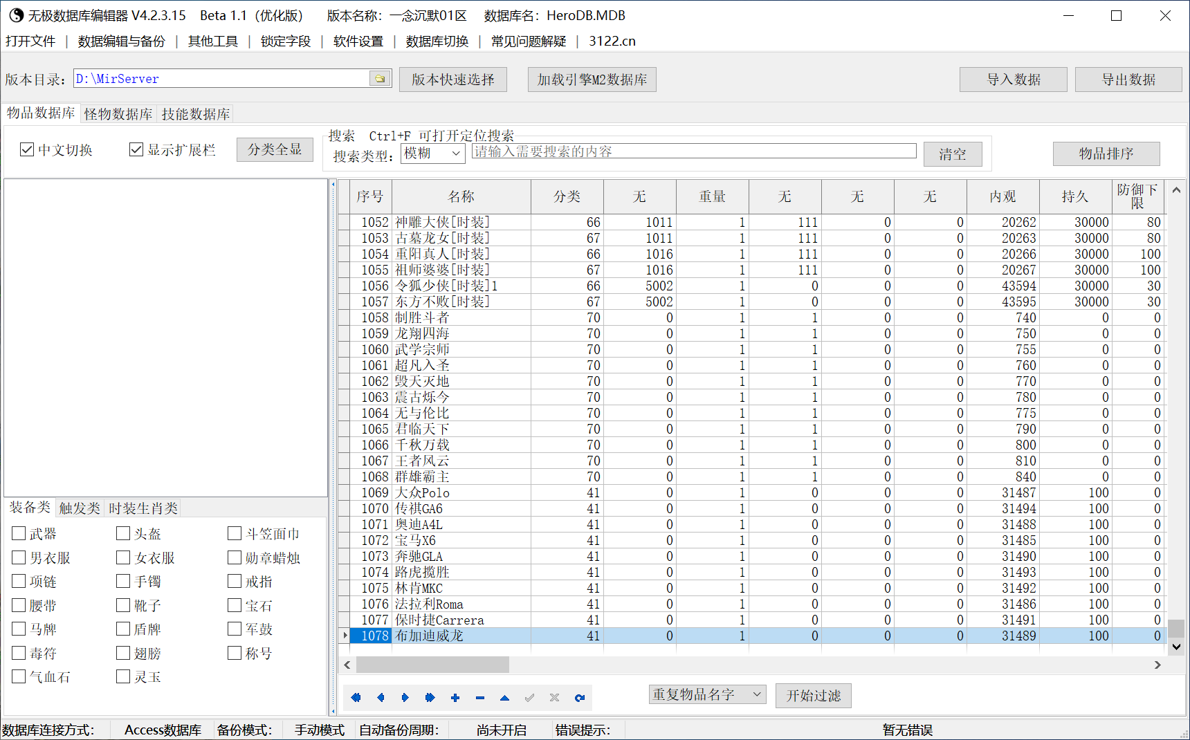The image size is (1190, 740).
Task: Click the horizontal scrollbar thumb under table
Action: pyautogui.click(x=433, y=665)
